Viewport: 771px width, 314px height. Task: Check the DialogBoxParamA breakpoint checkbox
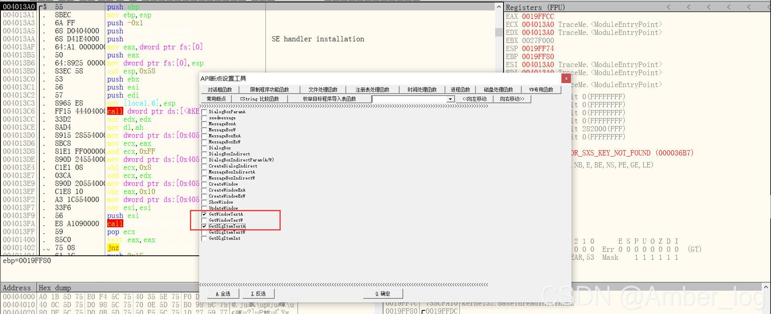click(x=204, y=112)
